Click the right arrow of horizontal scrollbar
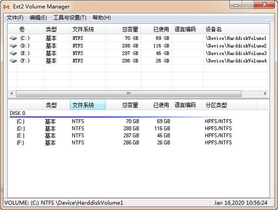Image resolution: width=278 pixels, height=210 pixels. point(265,93)
